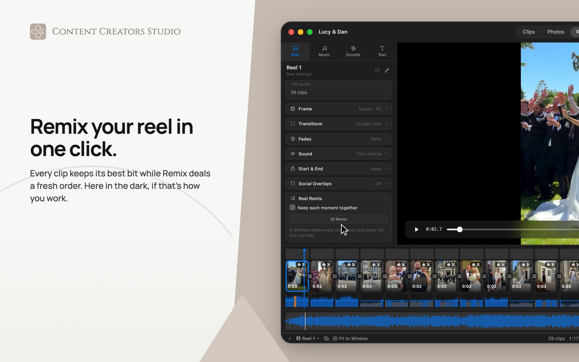Click scissors icon on the bearded groom clip
Screen dimensions: 579x362
429,265
